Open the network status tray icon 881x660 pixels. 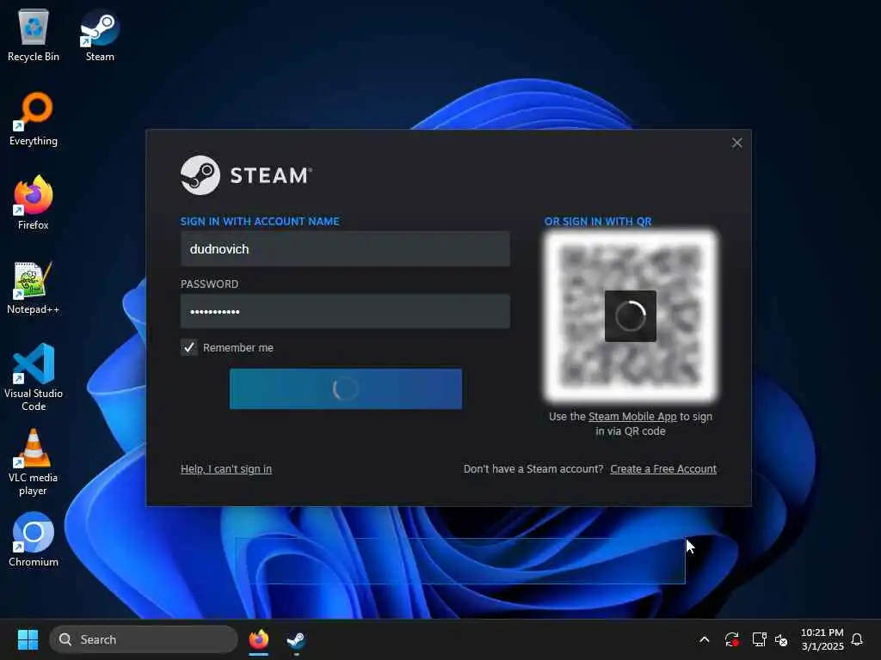tap(759, 639)
